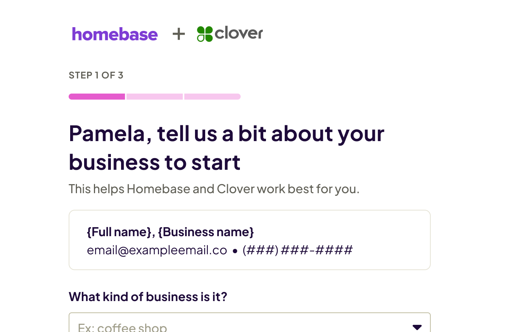Click the bullet separator in contact card

[235, 251]
